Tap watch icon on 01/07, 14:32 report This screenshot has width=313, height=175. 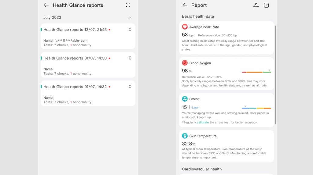(130, 86)
